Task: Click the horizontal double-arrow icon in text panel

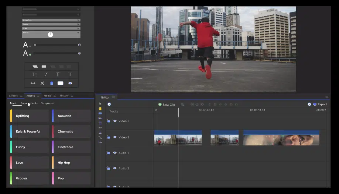Action: 33,83
